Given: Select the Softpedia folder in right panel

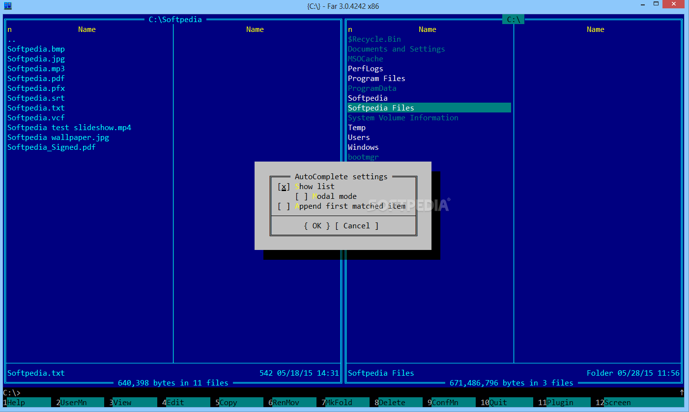Looking at the screenshot, I should click(x=368, y=98).
